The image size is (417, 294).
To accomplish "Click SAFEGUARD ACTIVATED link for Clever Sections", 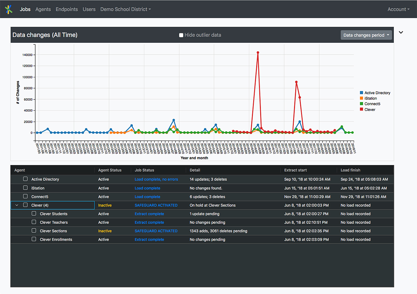I will tap(156, 231).
